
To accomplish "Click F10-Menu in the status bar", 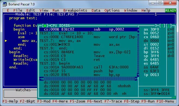I will tap(165, 101).
